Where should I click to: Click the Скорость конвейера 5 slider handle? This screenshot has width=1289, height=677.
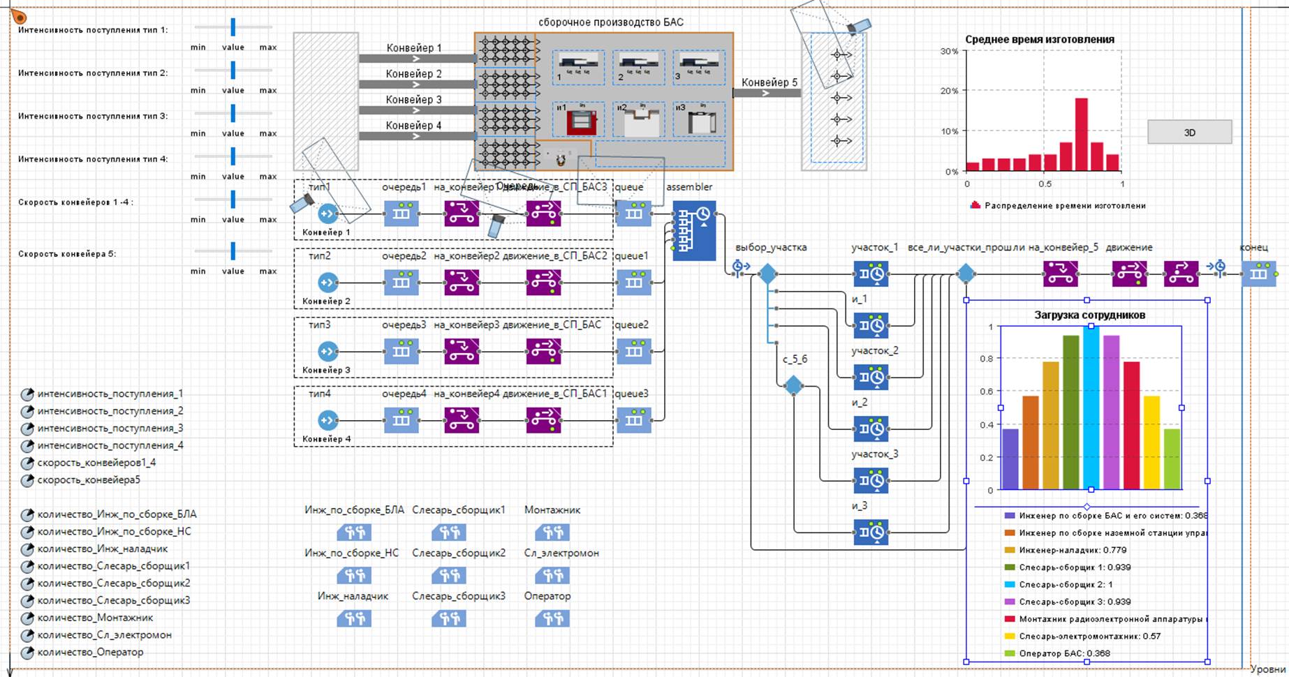233,251
